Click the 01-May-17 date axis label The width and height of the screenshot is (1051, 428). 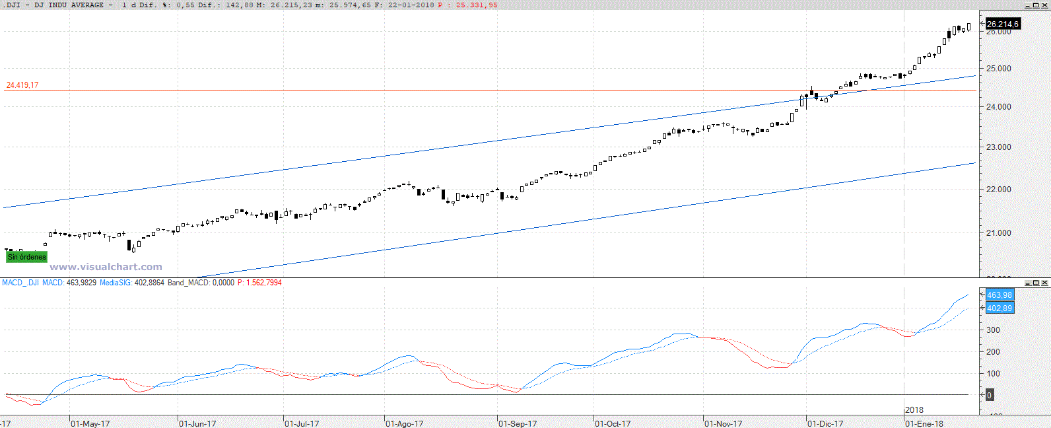point(90,423)
